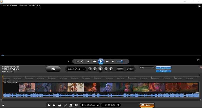Jump to next marker in trimmer
The width and height of the screenshot is (202, 108).
click(x=111, y=69)
